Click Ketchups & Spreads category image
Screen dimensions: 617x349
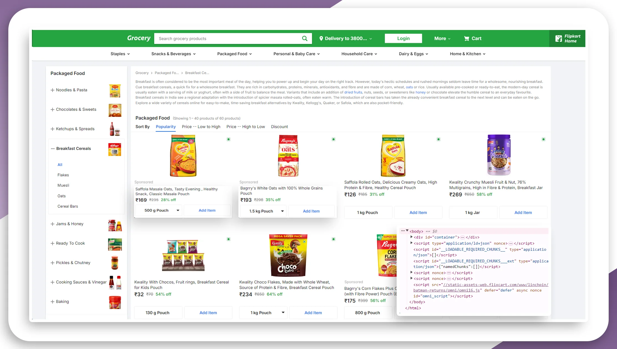[x=115, y=129]
